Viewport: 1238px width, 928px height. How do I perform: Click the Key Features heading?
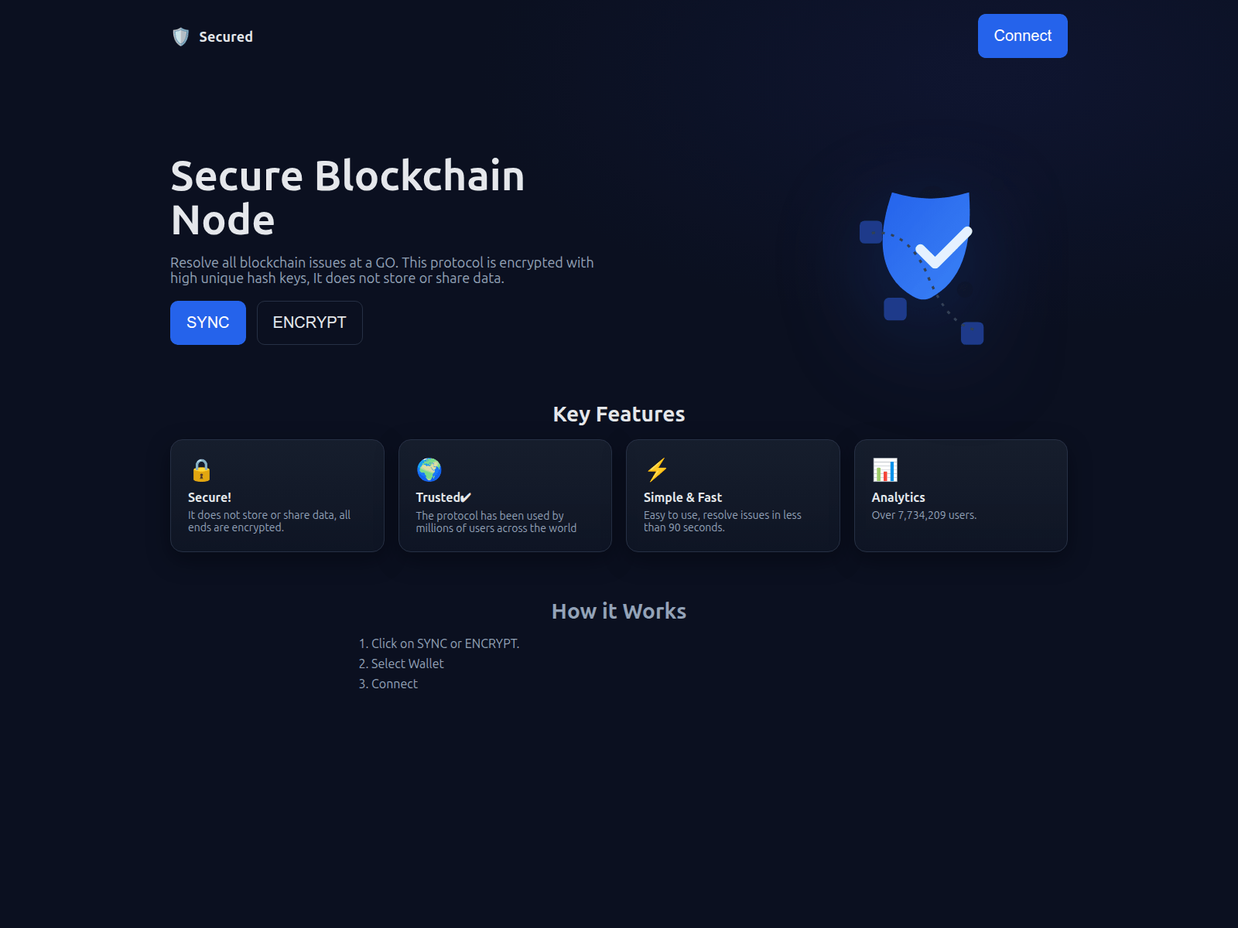tap(619, 415)
